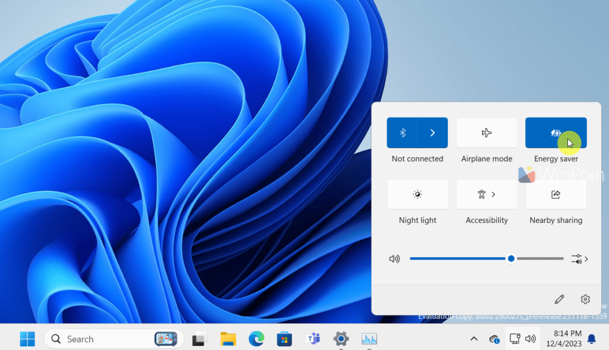Viewport: 609px width, 350px height.
Task: Open sound output device selector
Action: click(579, 259)
